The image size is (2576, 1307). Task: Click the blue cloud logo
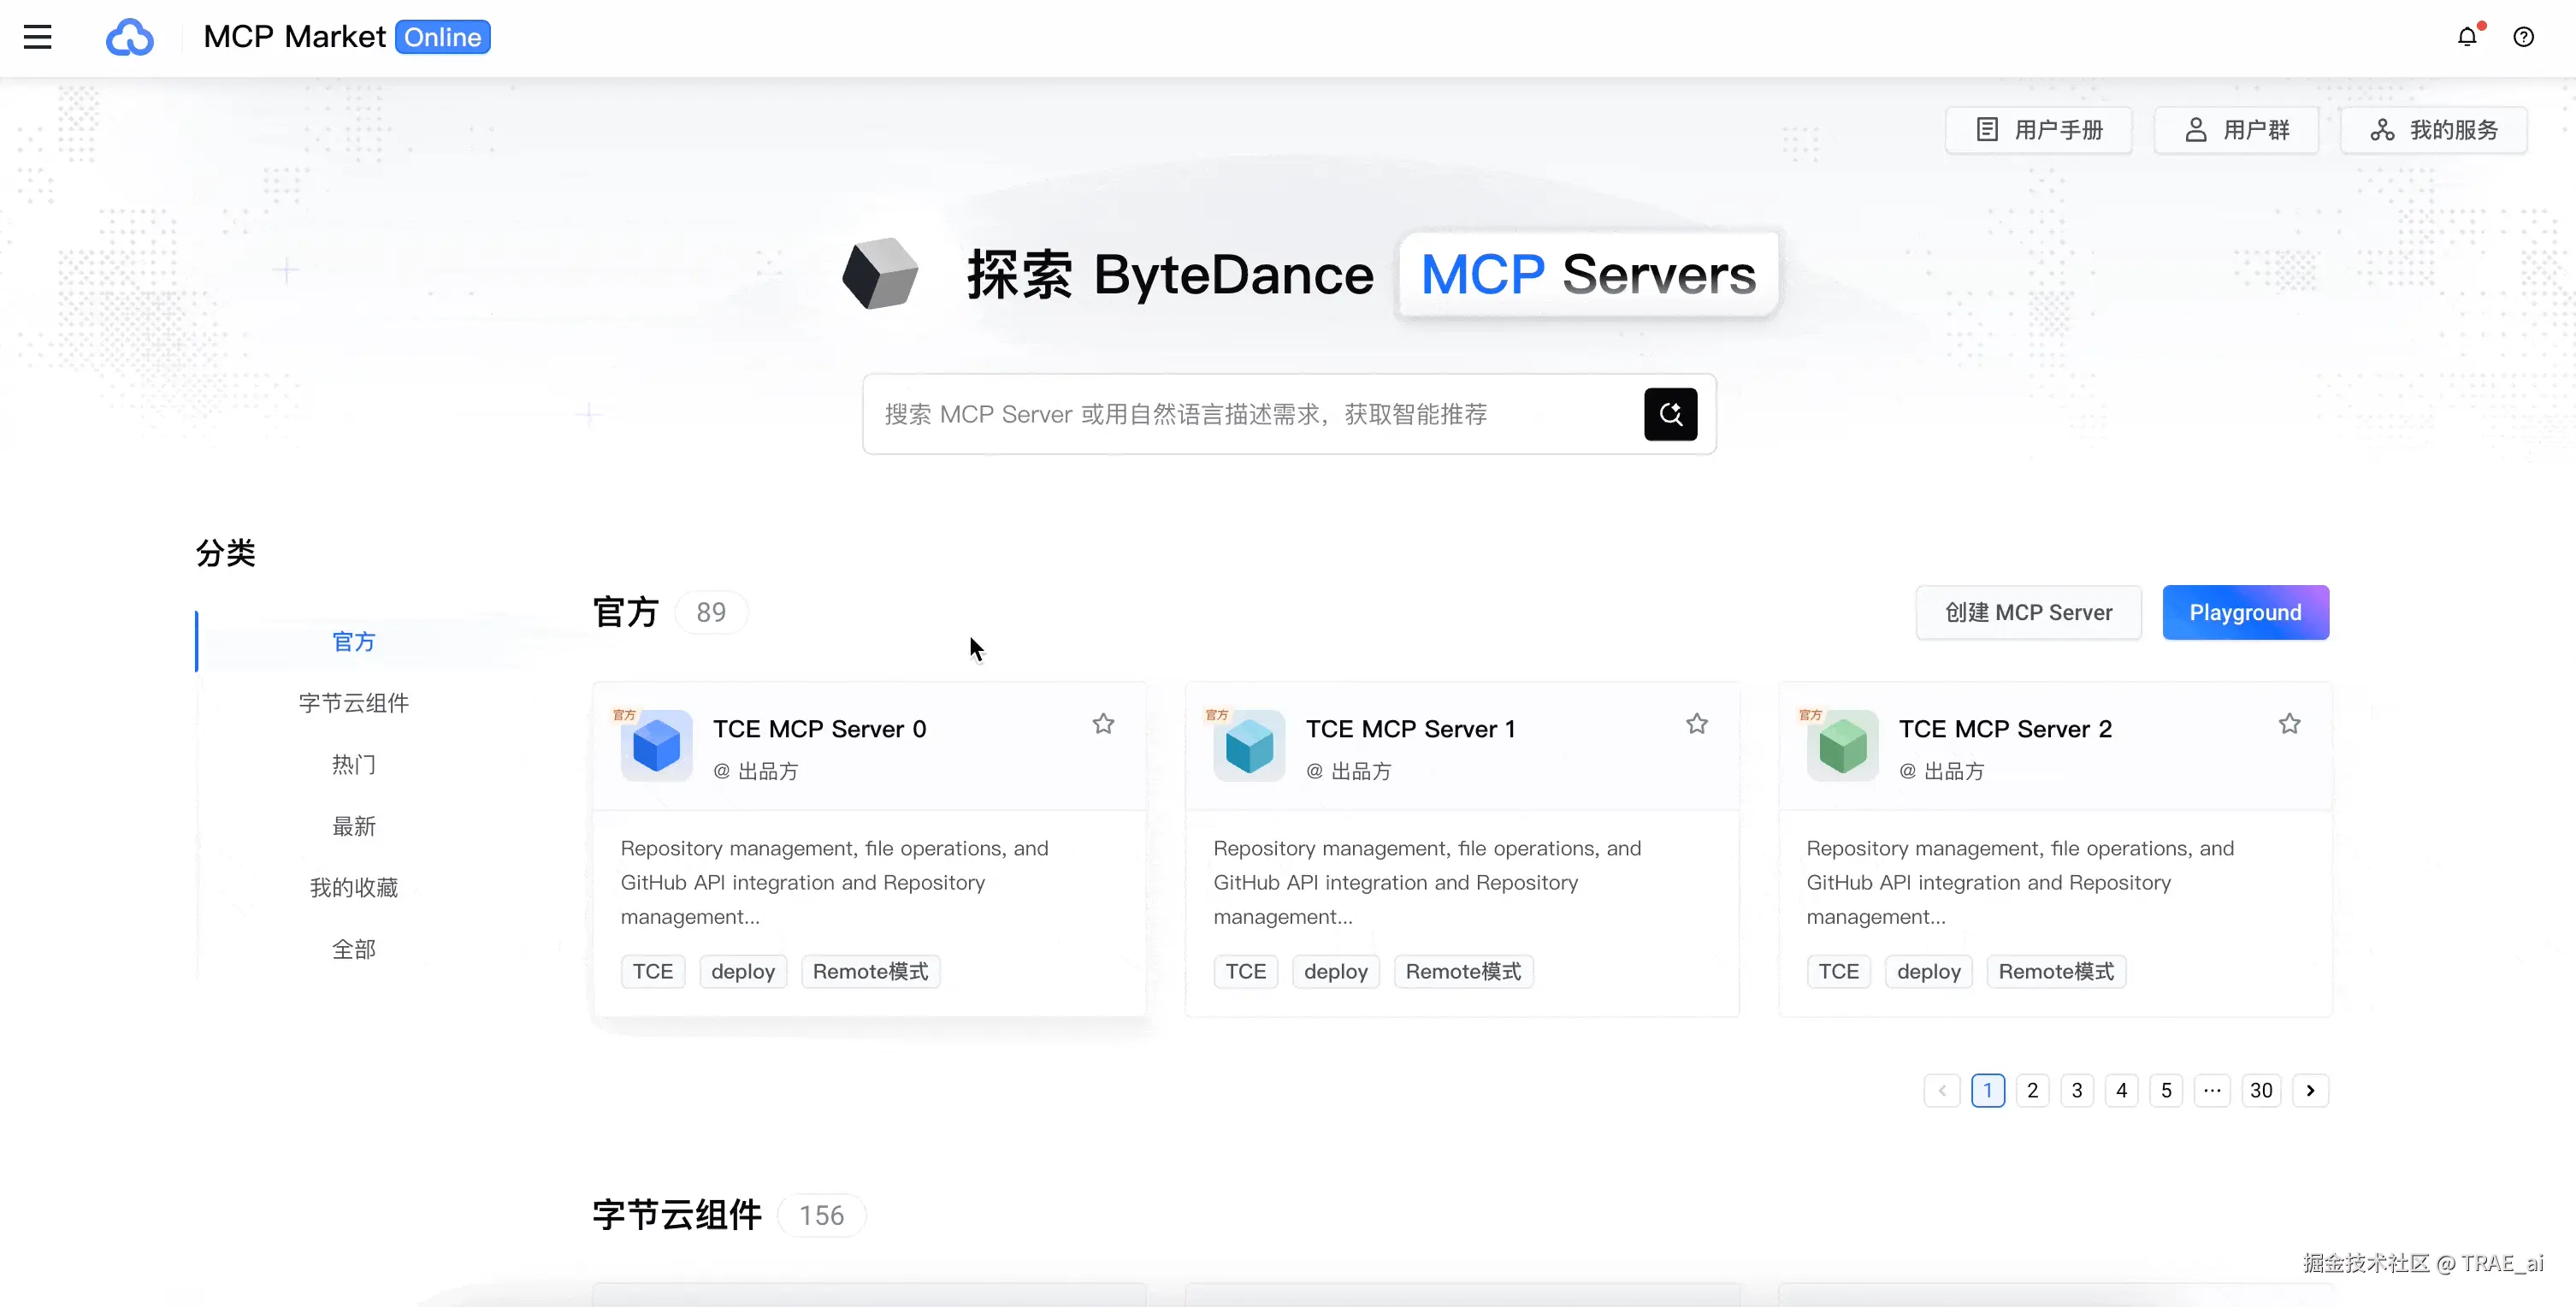click(x=130, y=37)
